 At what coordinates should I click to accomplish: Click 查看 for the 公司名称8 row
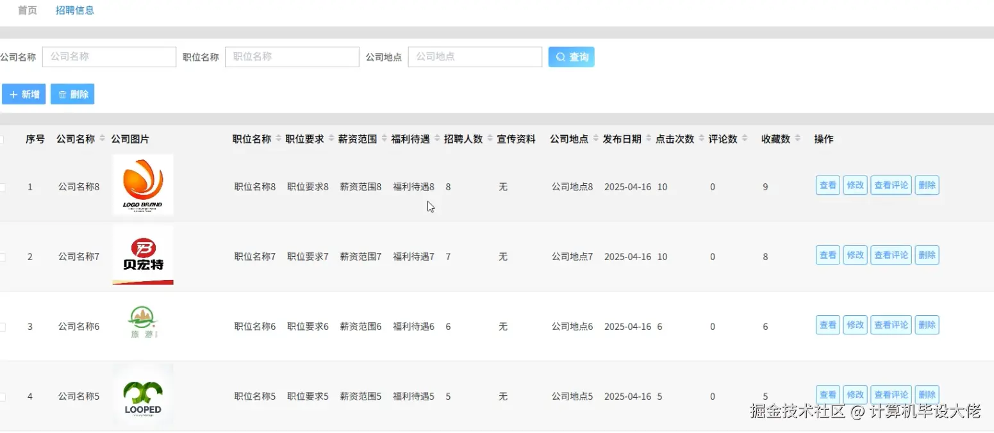click(827, 185)
